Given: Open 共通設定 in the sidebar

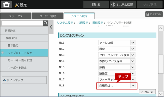Looking at the screenshot, I should coord(24,31).
